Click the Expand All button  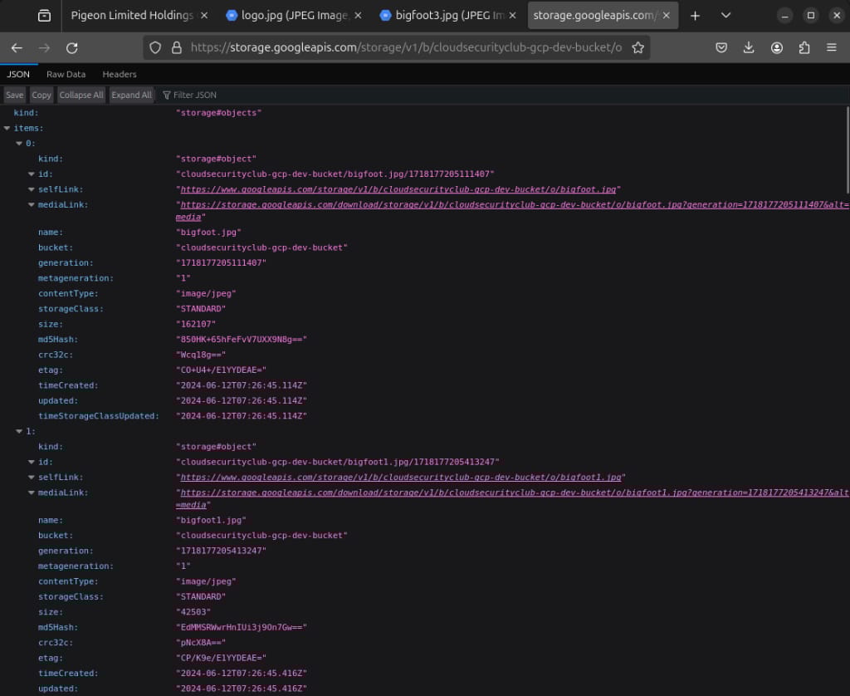[131, 95]
